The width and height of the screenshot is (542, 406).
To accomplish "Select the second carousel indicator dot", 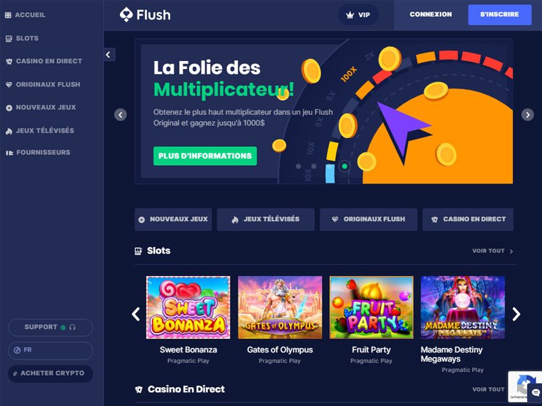I will [314, 166].
